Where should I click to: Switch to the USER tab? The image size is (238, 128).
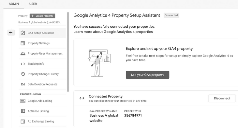(x=33, y=4)
